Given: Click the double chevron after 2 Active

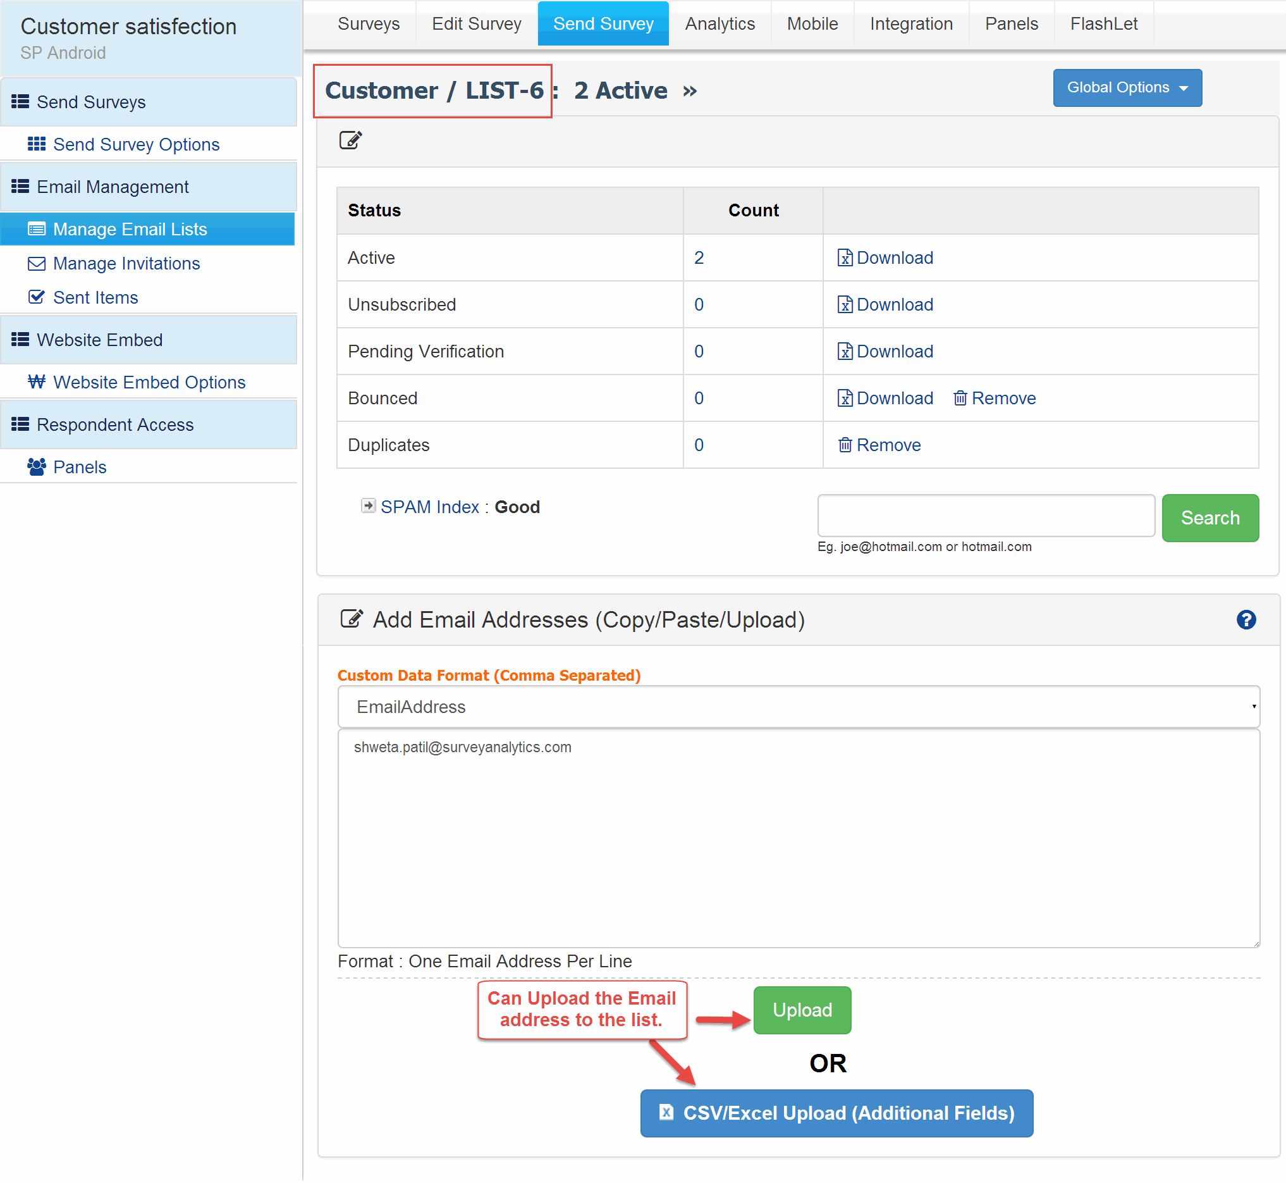Looking at the screenshot, I should click(x=689, y=91).
